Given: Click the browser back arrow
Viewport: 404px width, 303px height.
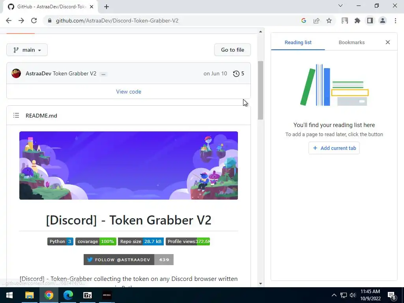Looking at the screenshot, I should tap(9, 21).
